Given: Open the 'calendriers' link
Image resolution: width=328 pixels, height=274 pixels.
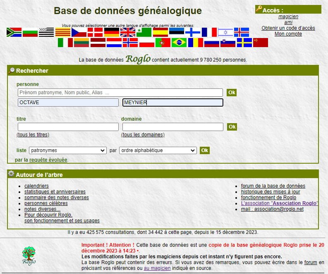Looking at the screenshot, I should click(37, 186).
